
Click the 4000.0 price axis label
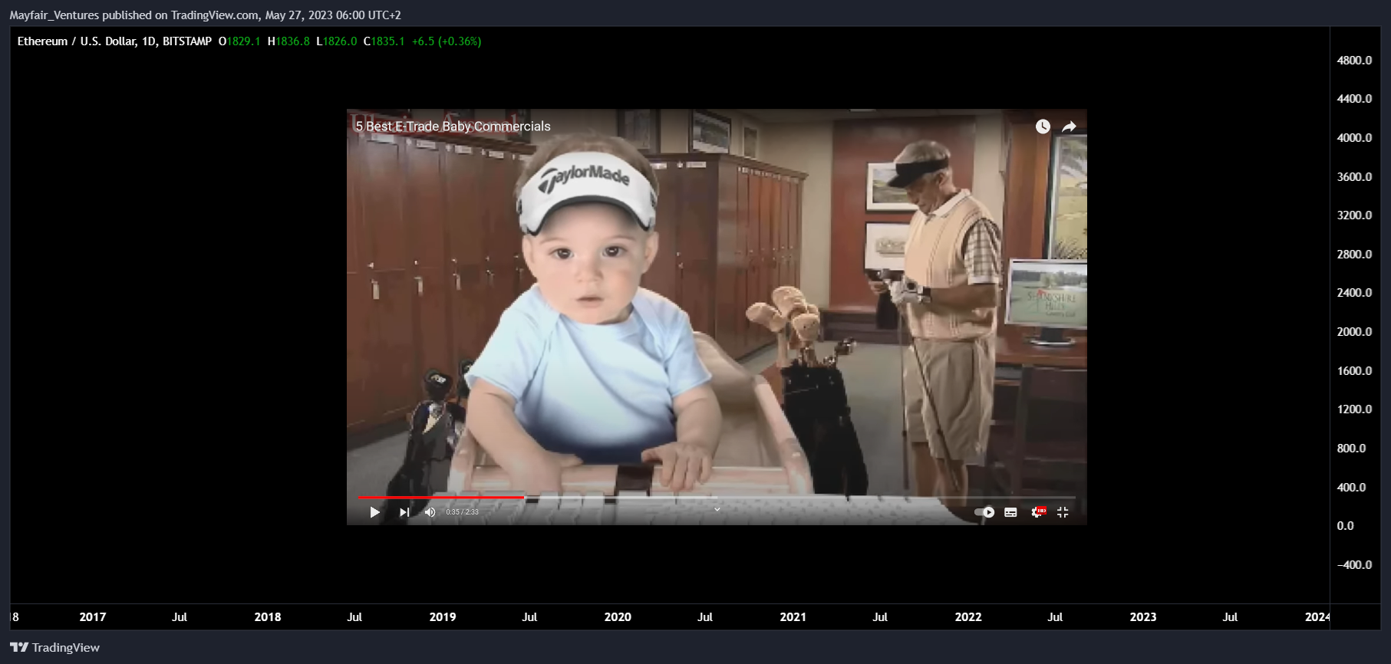(1354, 138)
